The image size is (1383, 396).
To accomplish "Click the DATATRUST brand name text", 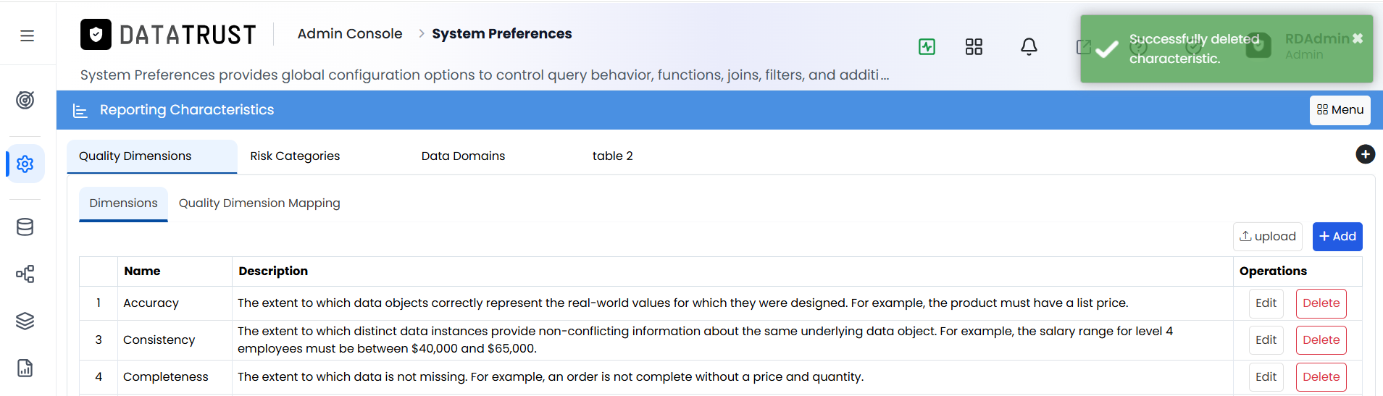I will tap(188, 35).
